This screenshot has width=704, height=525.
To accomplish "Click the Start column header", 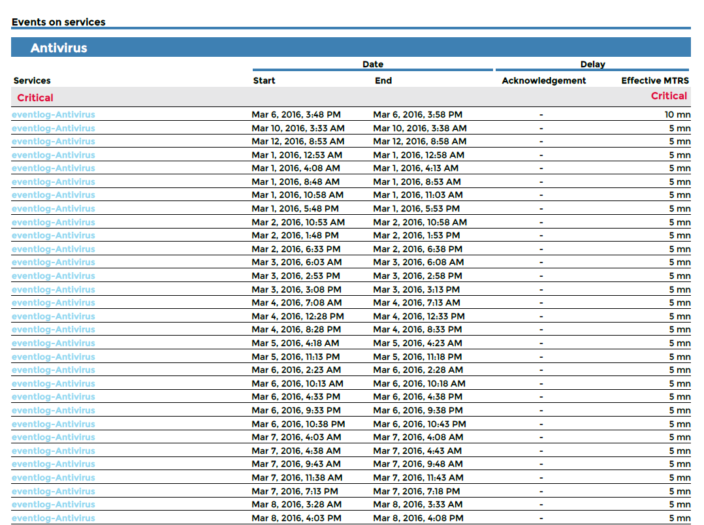I will click(x=264, y=81).
